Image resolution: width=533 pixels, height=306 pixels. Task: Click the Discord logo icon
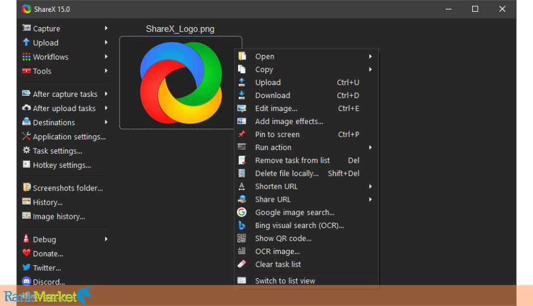coord(26,281)
